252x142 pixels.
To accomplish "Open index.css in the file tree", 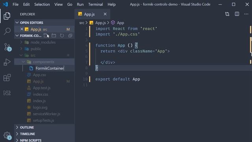I will coord(44,94).
